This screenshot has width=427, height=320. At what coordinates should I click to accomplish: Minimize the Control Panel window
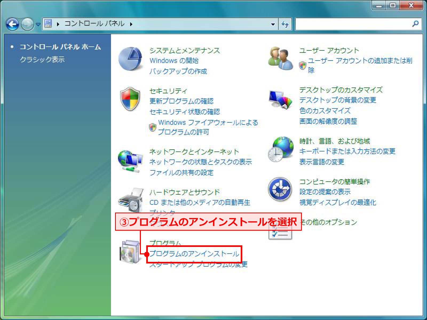coord(379,5)
